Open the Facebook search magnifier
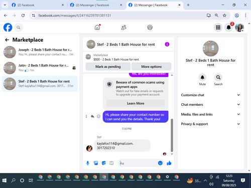The width and height of the screenshot is (251, 188). (x=19, y=28)
